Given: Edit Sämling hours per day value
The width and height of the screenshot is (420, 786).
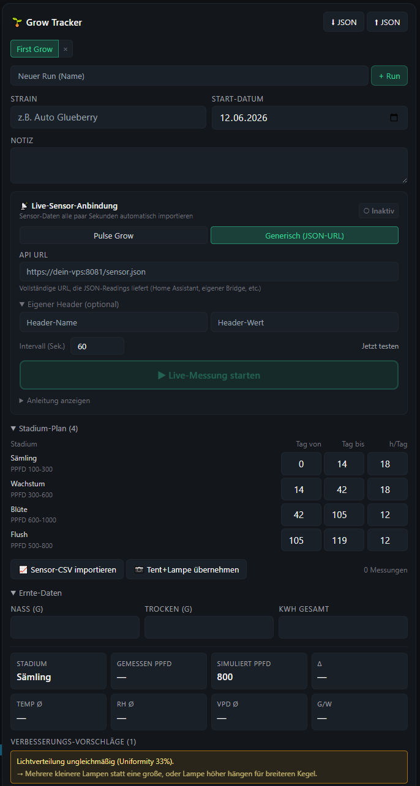Looking at the screenshot, I should click(388, 464).
